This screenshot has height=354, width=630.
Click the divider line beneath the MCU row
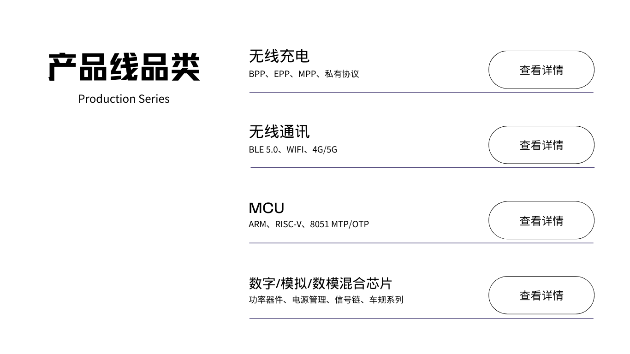(421, 243)
